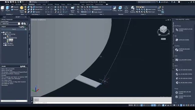This screenshot has width=195, height=110.
Task: Select the CAP BV palette tool
Action: pyautogui.click(x=182, y=40)
